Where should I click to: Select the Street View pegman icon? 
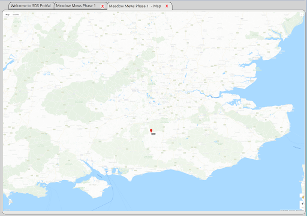[x=303, y=197]
